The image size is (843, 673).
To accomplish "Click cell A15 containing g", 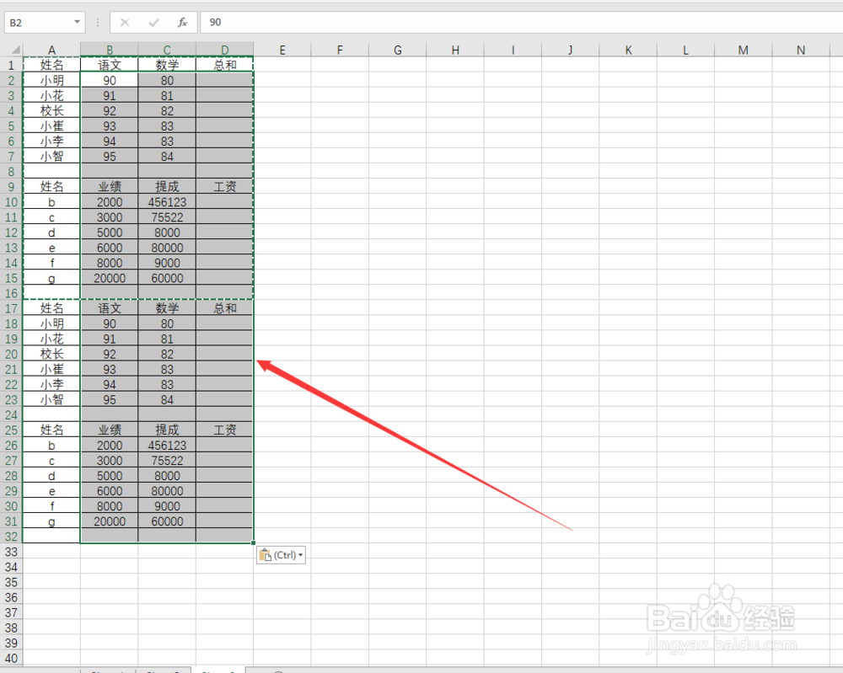I will [x=51, y=278].
